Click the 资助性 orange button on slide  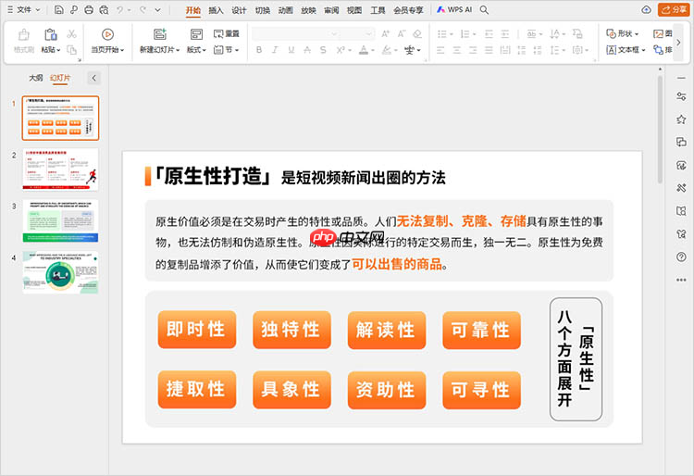[387, 390]
